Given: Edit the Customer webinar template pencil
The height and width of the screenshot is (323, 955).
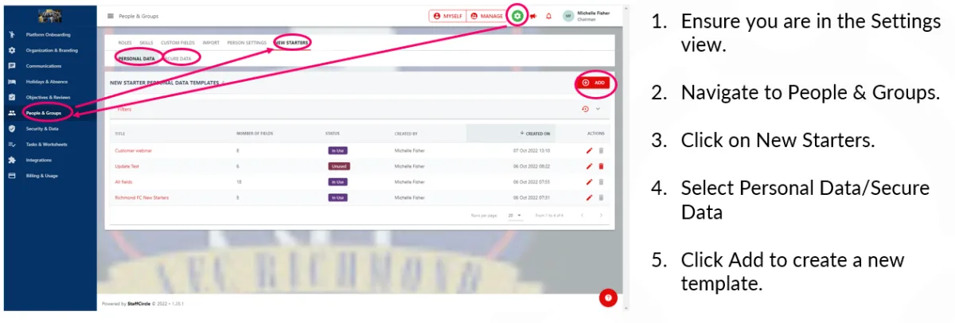Looking at the screenshot, I should click(589, 150).
